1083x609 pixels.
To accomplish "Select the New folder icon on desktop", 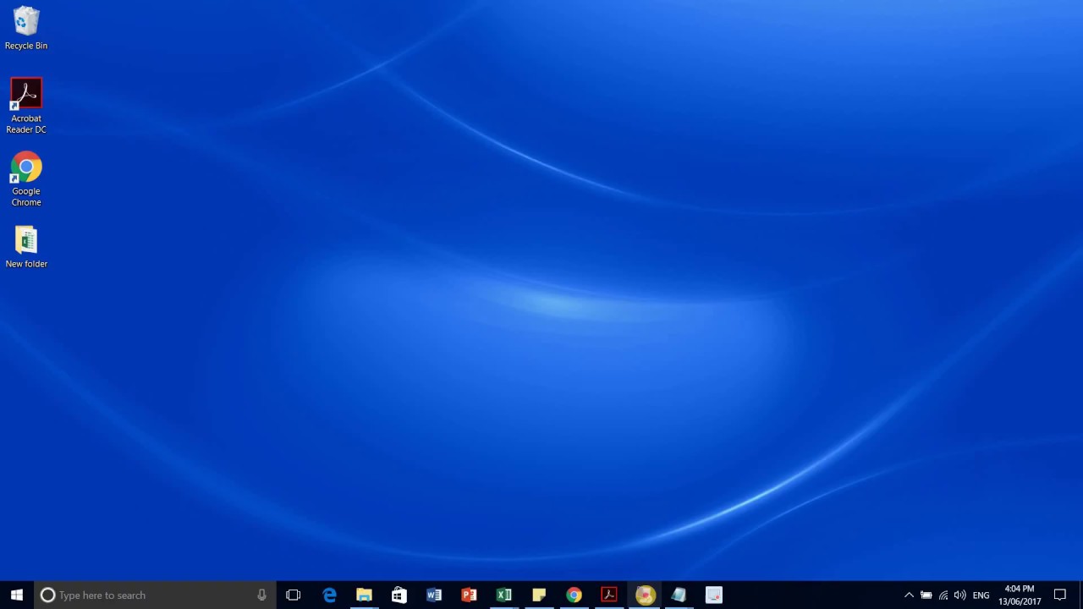I will tap(26, 246).
